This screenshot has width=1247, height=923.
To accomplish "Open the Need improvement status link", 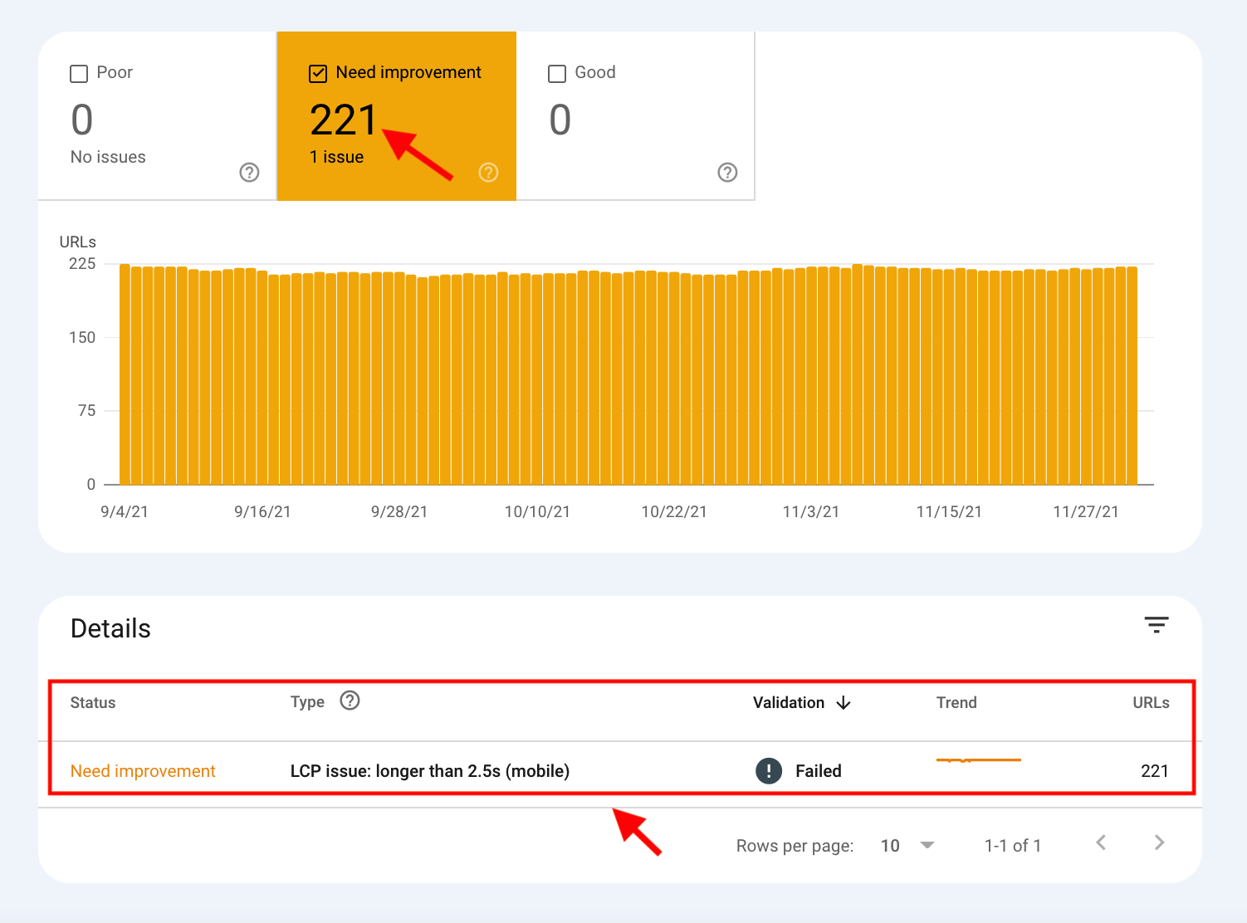I will pos(143,771).
